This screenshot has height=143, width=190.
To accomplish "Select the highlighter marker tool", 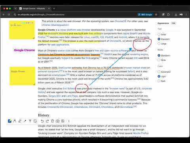I will point(20,121).
